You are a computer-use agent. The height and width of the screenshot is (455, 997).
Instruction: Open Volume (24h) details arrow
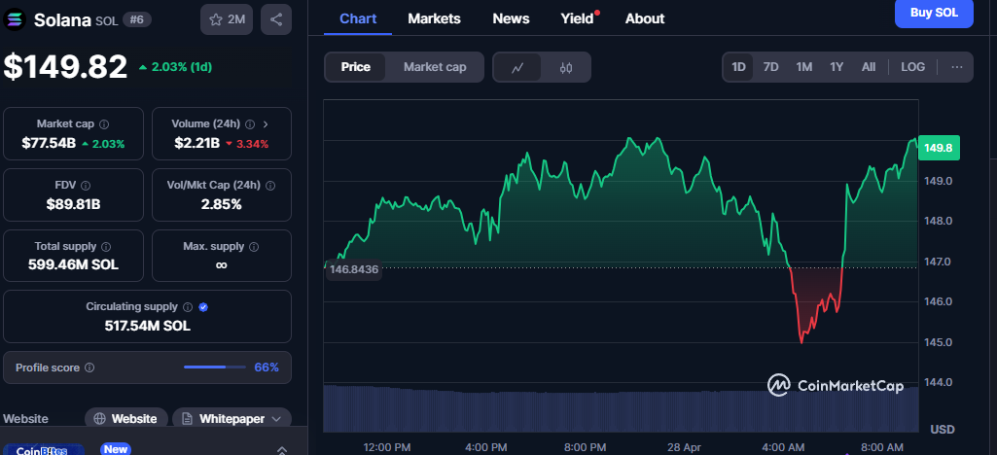266,123
